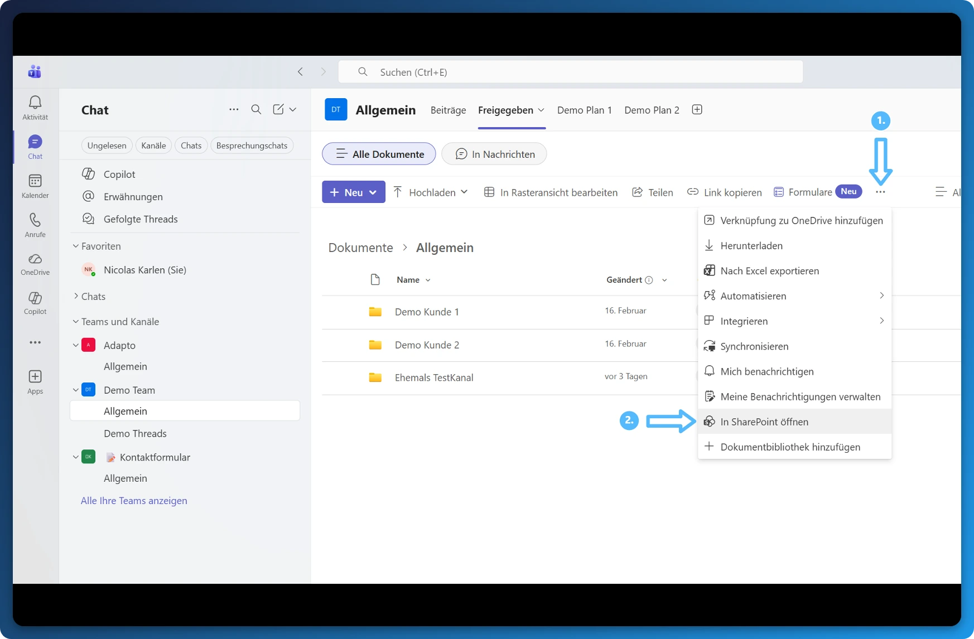Filter chats by Besprechungschats

[252, 146]
